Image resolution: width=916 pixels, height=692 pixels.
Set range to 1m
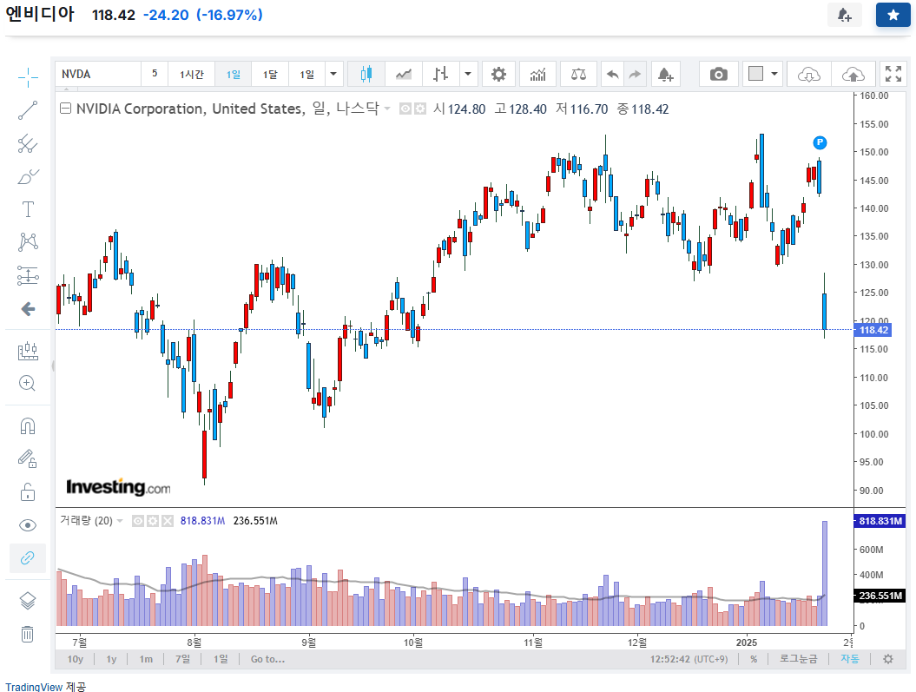146,659
